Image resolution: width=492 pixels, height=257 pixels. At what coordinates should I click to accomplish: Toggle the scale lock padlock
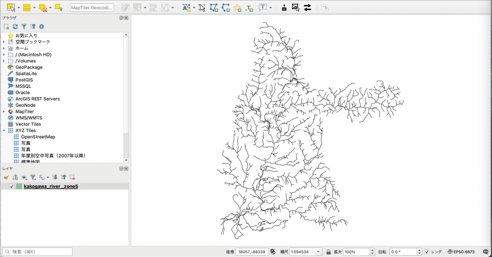point(329,252)
